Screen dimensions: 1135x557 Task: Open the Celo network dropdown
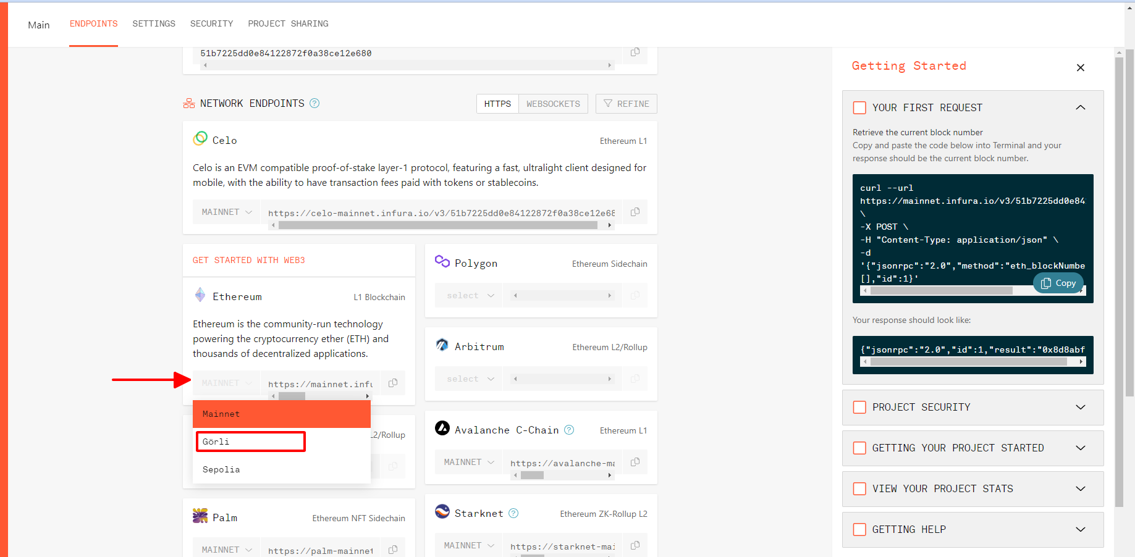227,212
